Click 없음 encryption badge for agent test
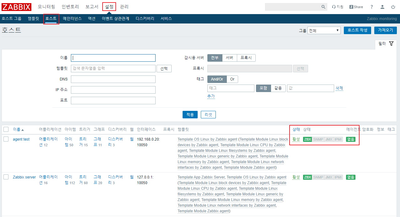Viewport: 400px width, 217px height. [350, 139]
